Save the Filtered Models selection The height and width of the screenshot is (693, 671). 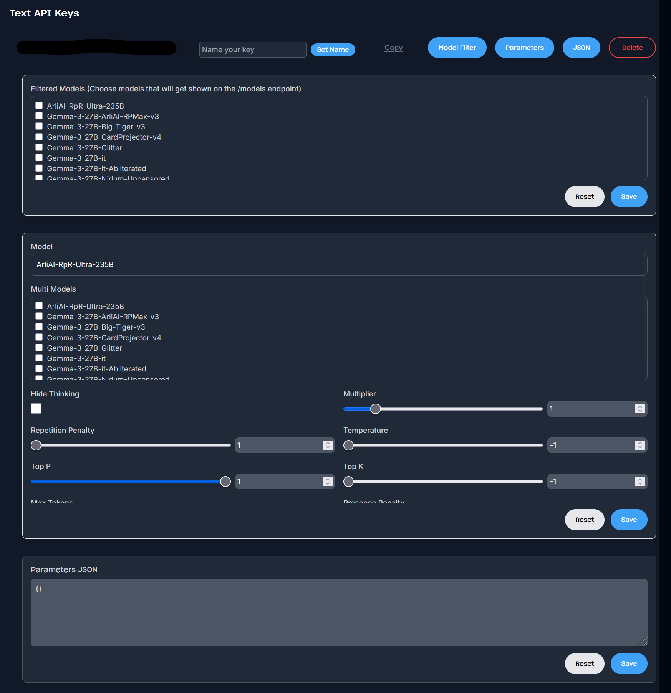629,196
